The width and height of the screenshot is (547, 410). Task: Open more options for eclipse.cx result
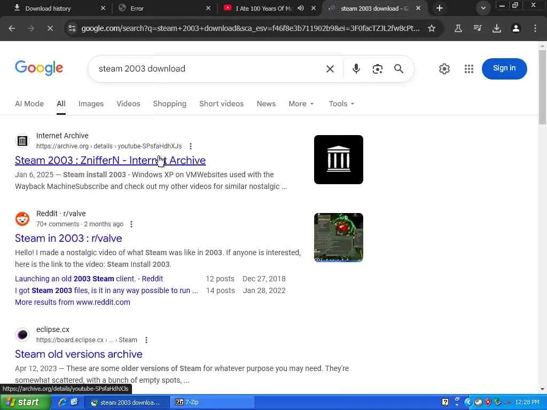click(x=146, y=340)
